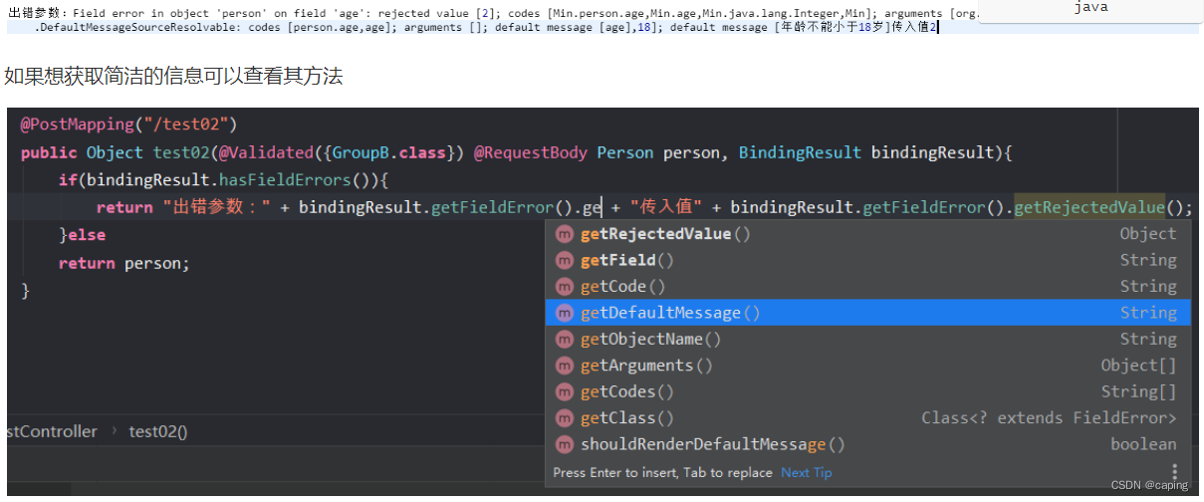
Task: Click method icon beside shouldRenderDefaultMessage()
Action: tap(565, 445)
